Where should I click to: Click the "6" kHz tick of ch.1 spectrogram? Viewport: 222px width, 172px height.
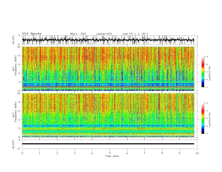[x=20, y=65]
